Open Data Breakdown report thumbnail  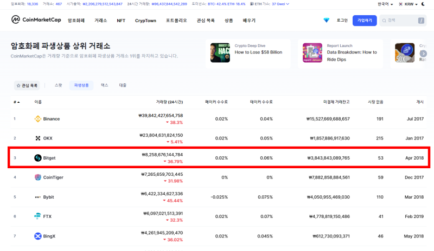pos(312,52)
